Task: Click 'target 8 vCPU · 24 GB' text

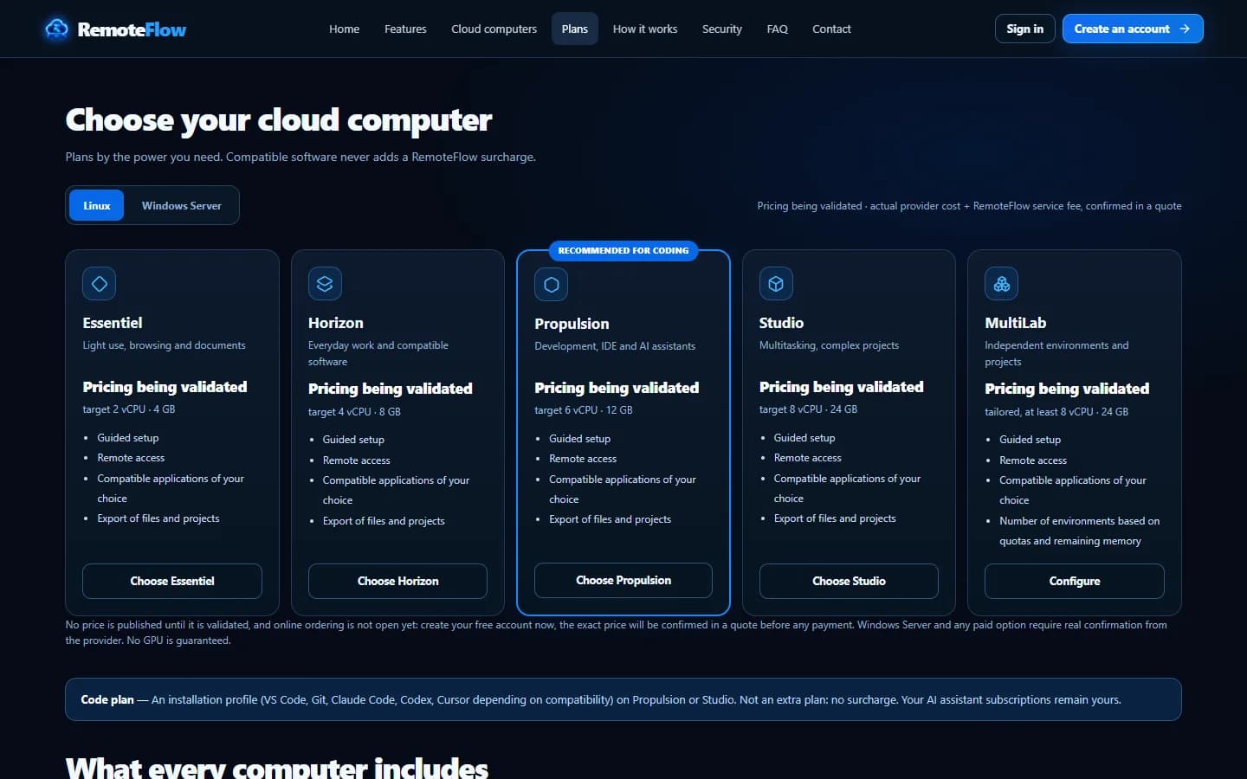Action: (808, 409)
